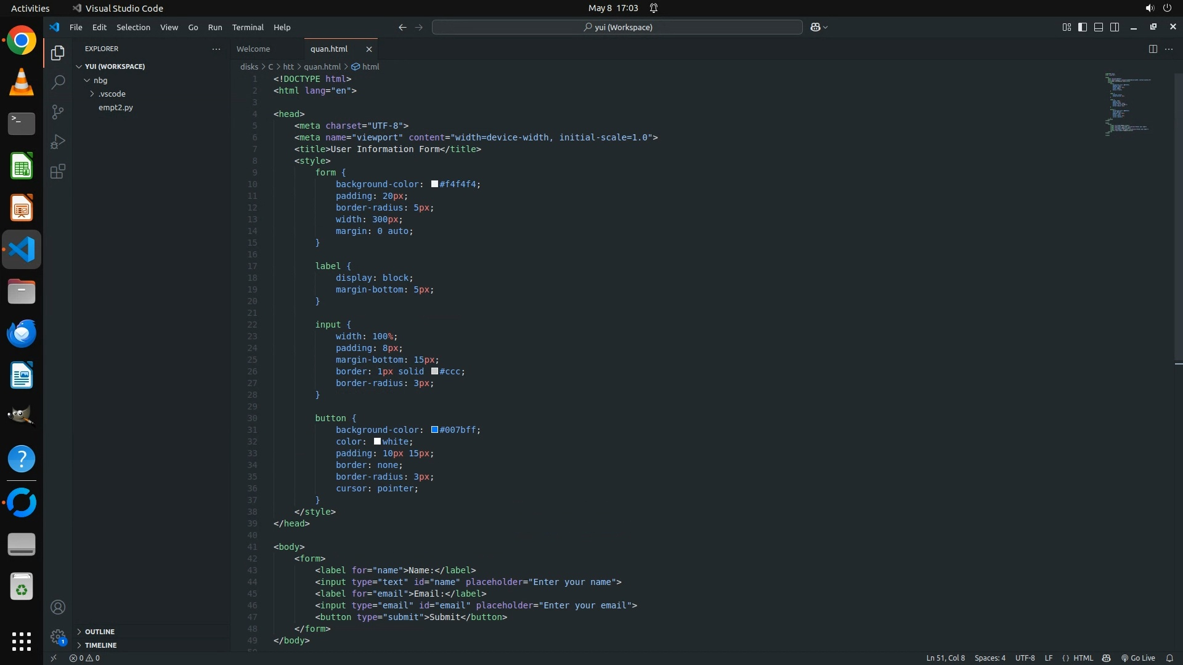The height and width of the screenshot is (665, 1183).
Task: Expand the OUTLINE section
Action: [99, 632]
